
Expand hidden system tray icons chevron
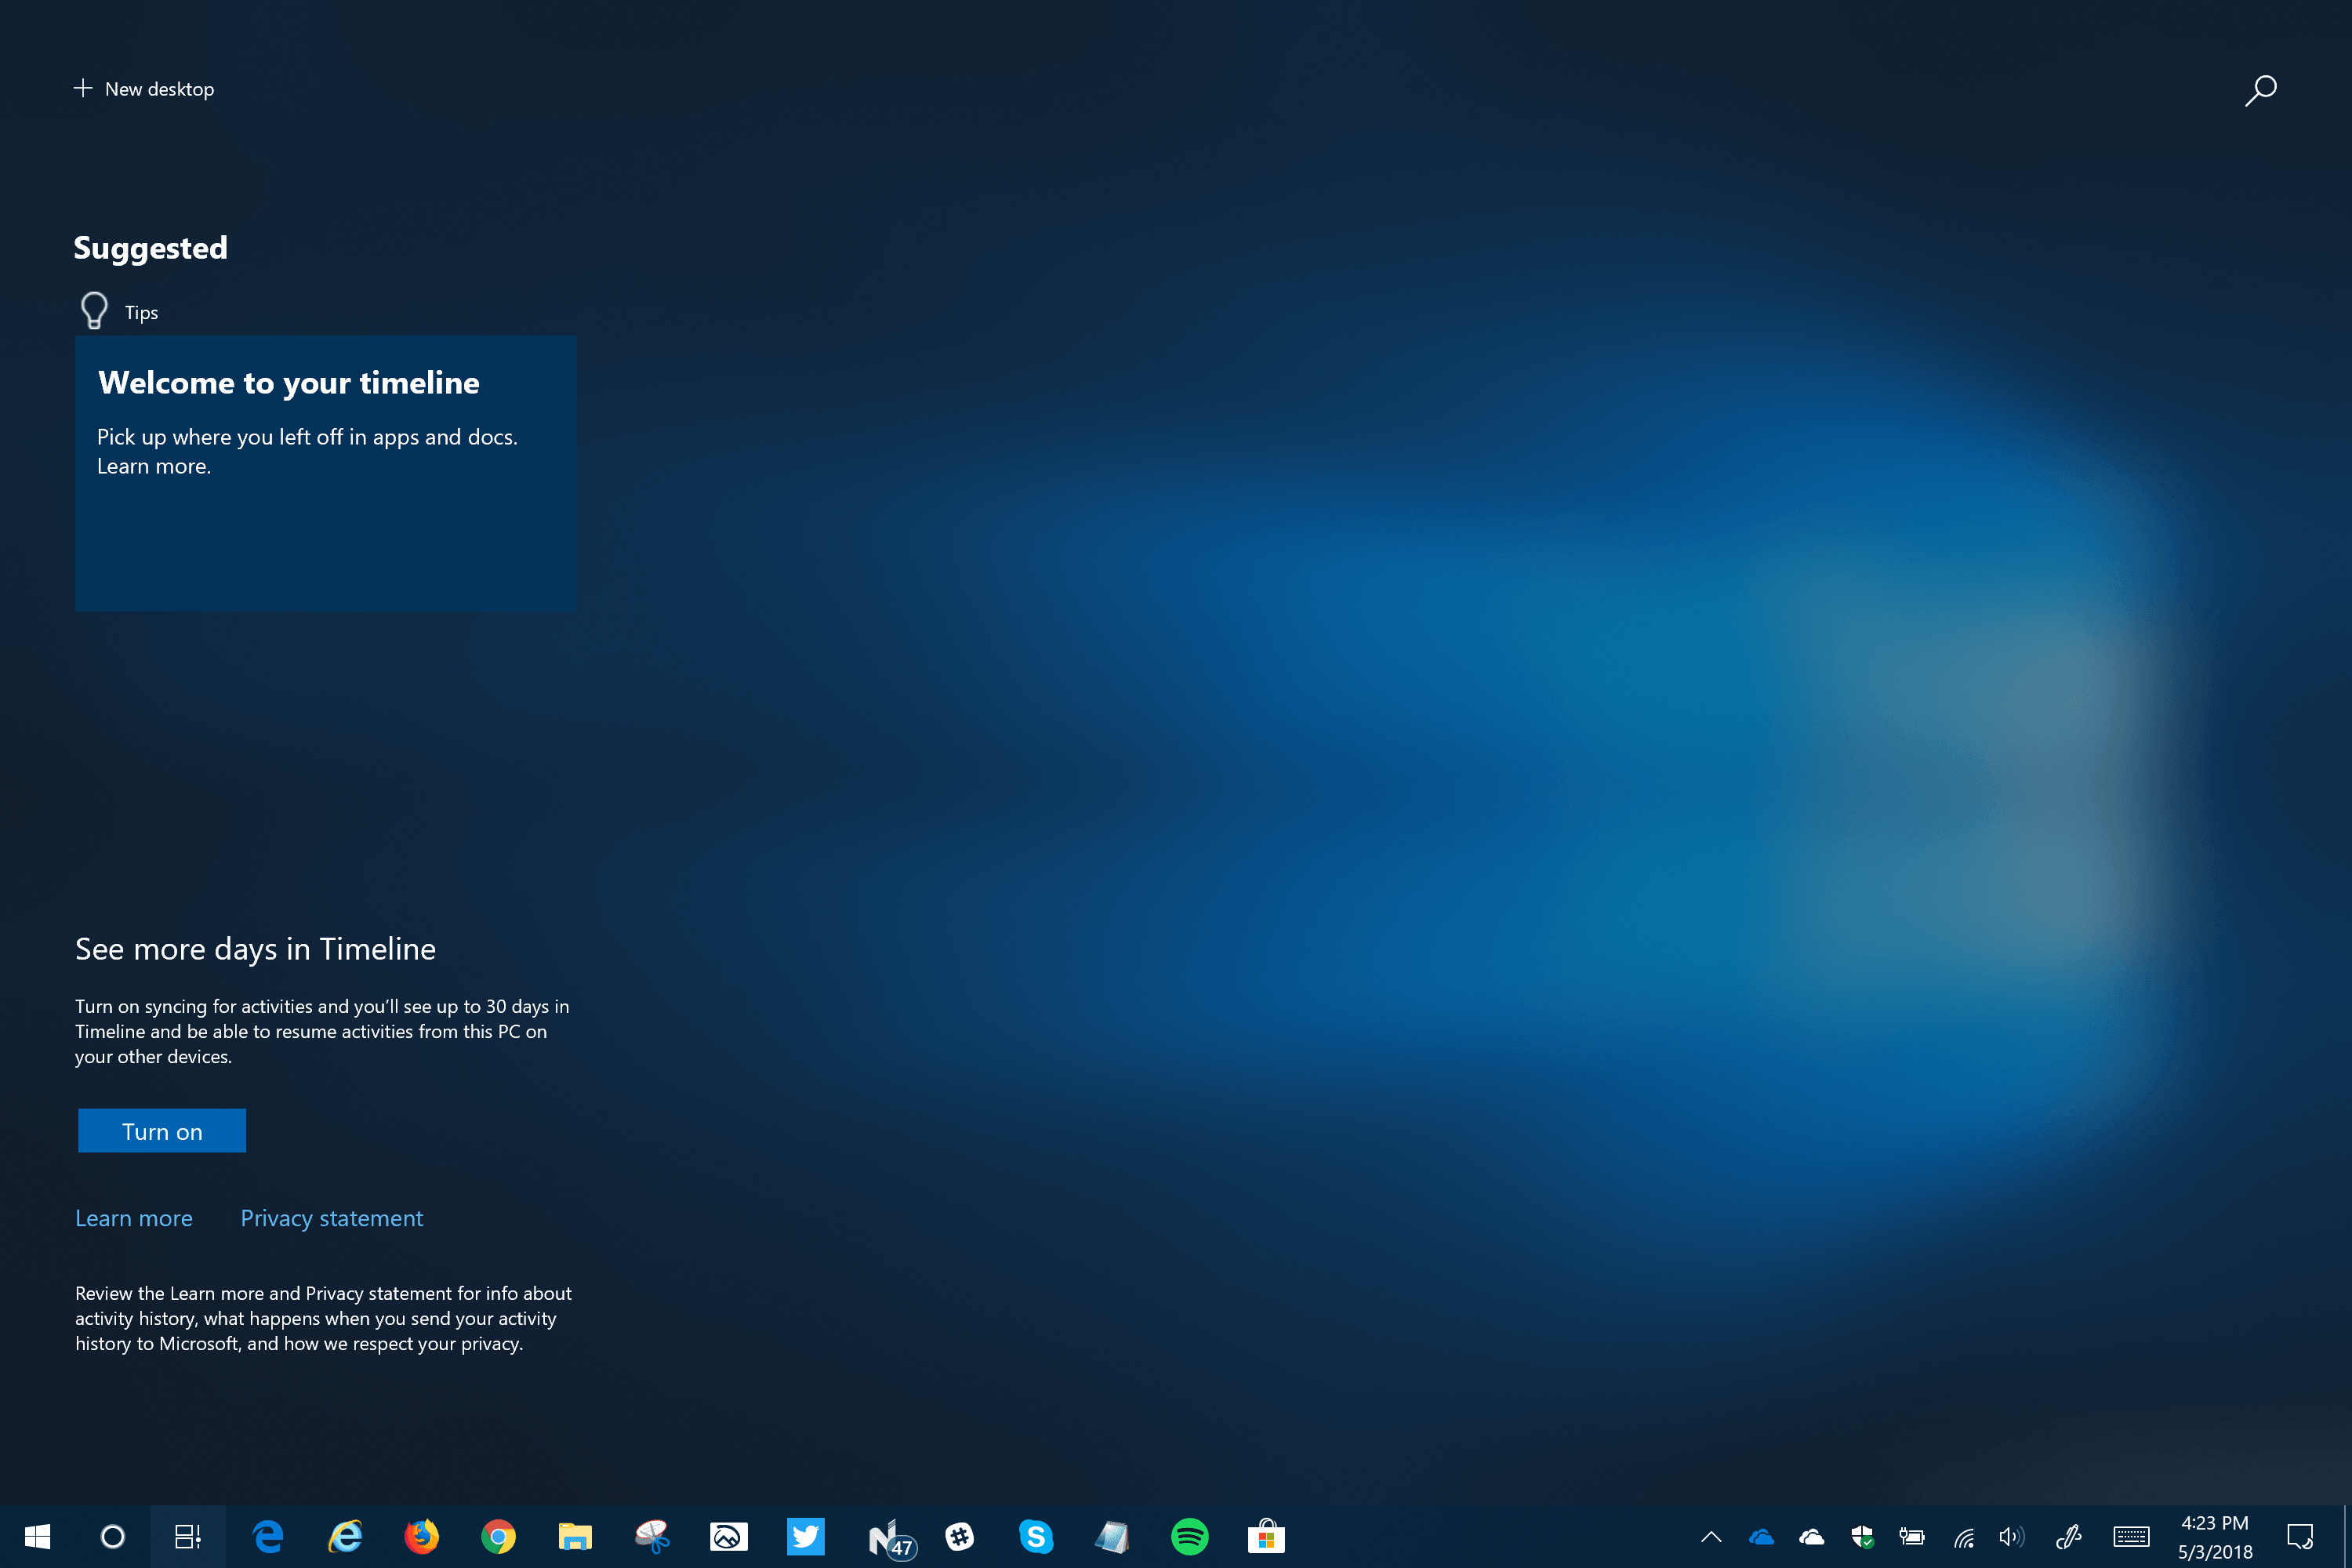[x=1711, y=1537]
